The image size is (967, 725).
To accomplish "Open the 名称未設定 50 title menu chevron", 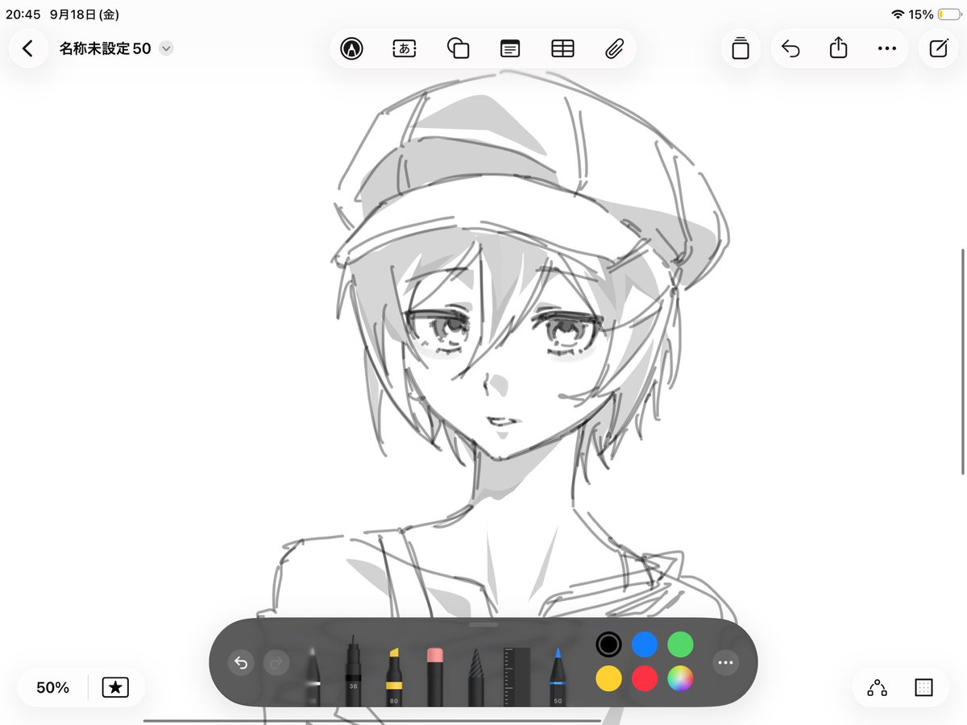I will tap(166, 48).
